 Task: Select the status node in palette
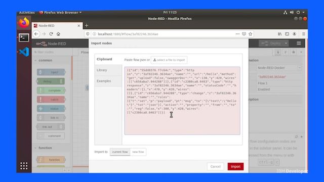(51, 109)
